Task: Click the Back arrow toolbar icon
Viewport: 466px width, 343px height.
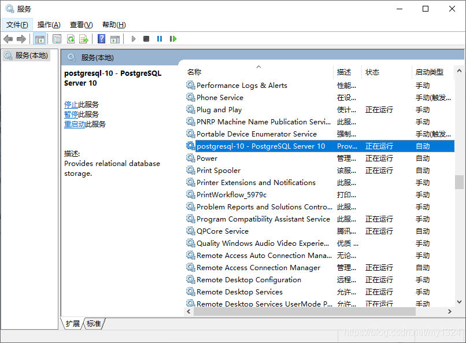Action: [8, 39]
